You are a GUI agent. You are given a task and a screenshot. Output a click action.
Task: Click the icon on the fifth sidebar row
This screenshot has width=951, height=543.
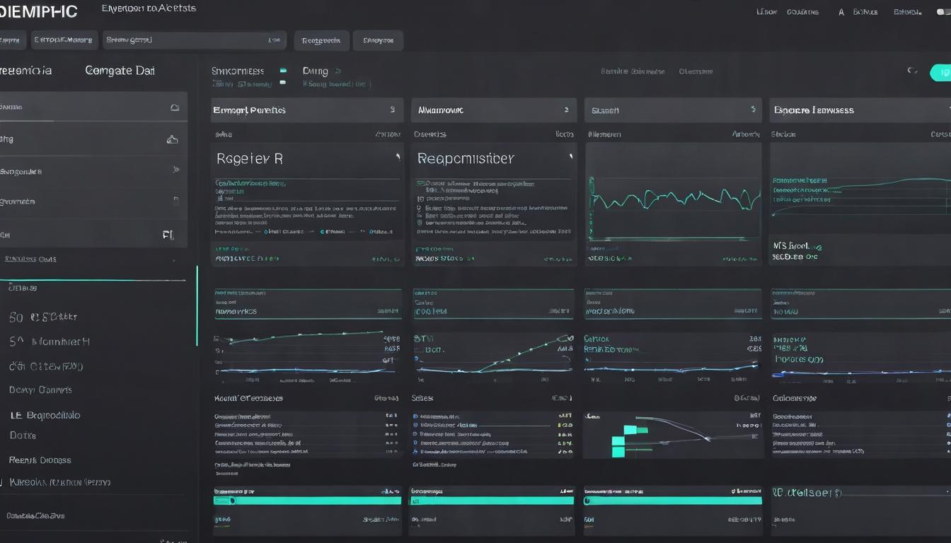coord(168,235)
